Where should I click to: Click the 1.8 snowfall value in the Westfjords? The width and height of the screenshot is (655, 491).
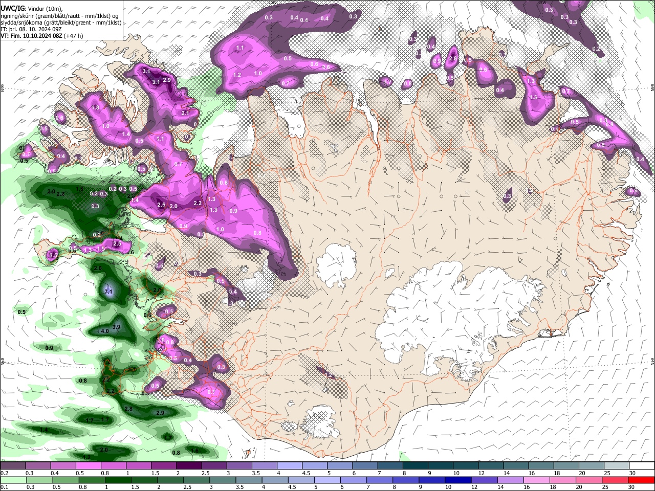pos(95,108)
